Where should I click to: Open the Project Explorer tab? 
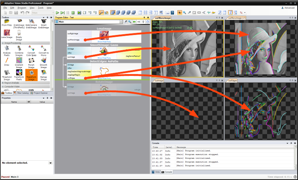point(40,93)
